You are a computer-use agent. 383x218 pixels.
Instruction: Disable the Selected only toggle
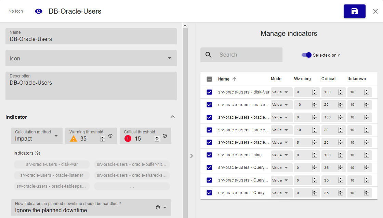tap(306, 55)
